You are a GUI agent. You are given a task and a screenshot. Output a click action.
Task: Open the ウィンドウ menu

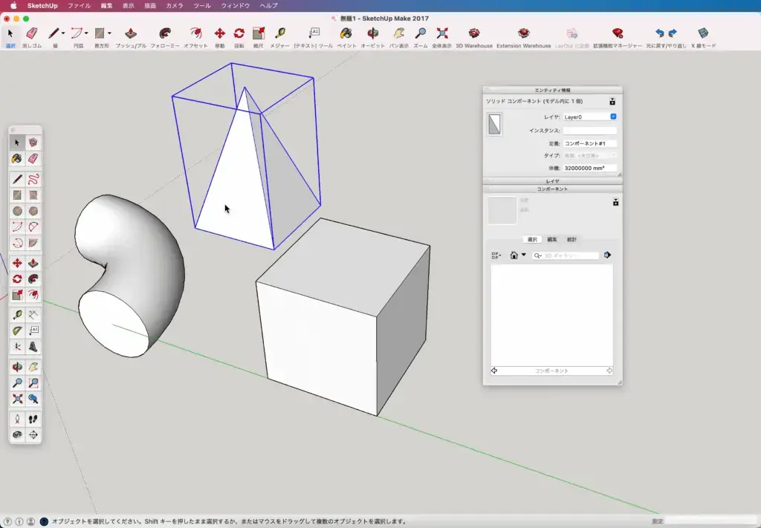(x=236, y=6)
